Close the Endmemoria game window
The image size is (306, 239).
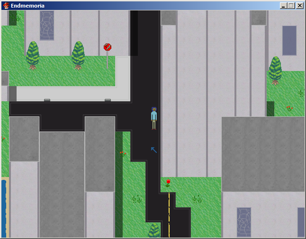(299, 6)
